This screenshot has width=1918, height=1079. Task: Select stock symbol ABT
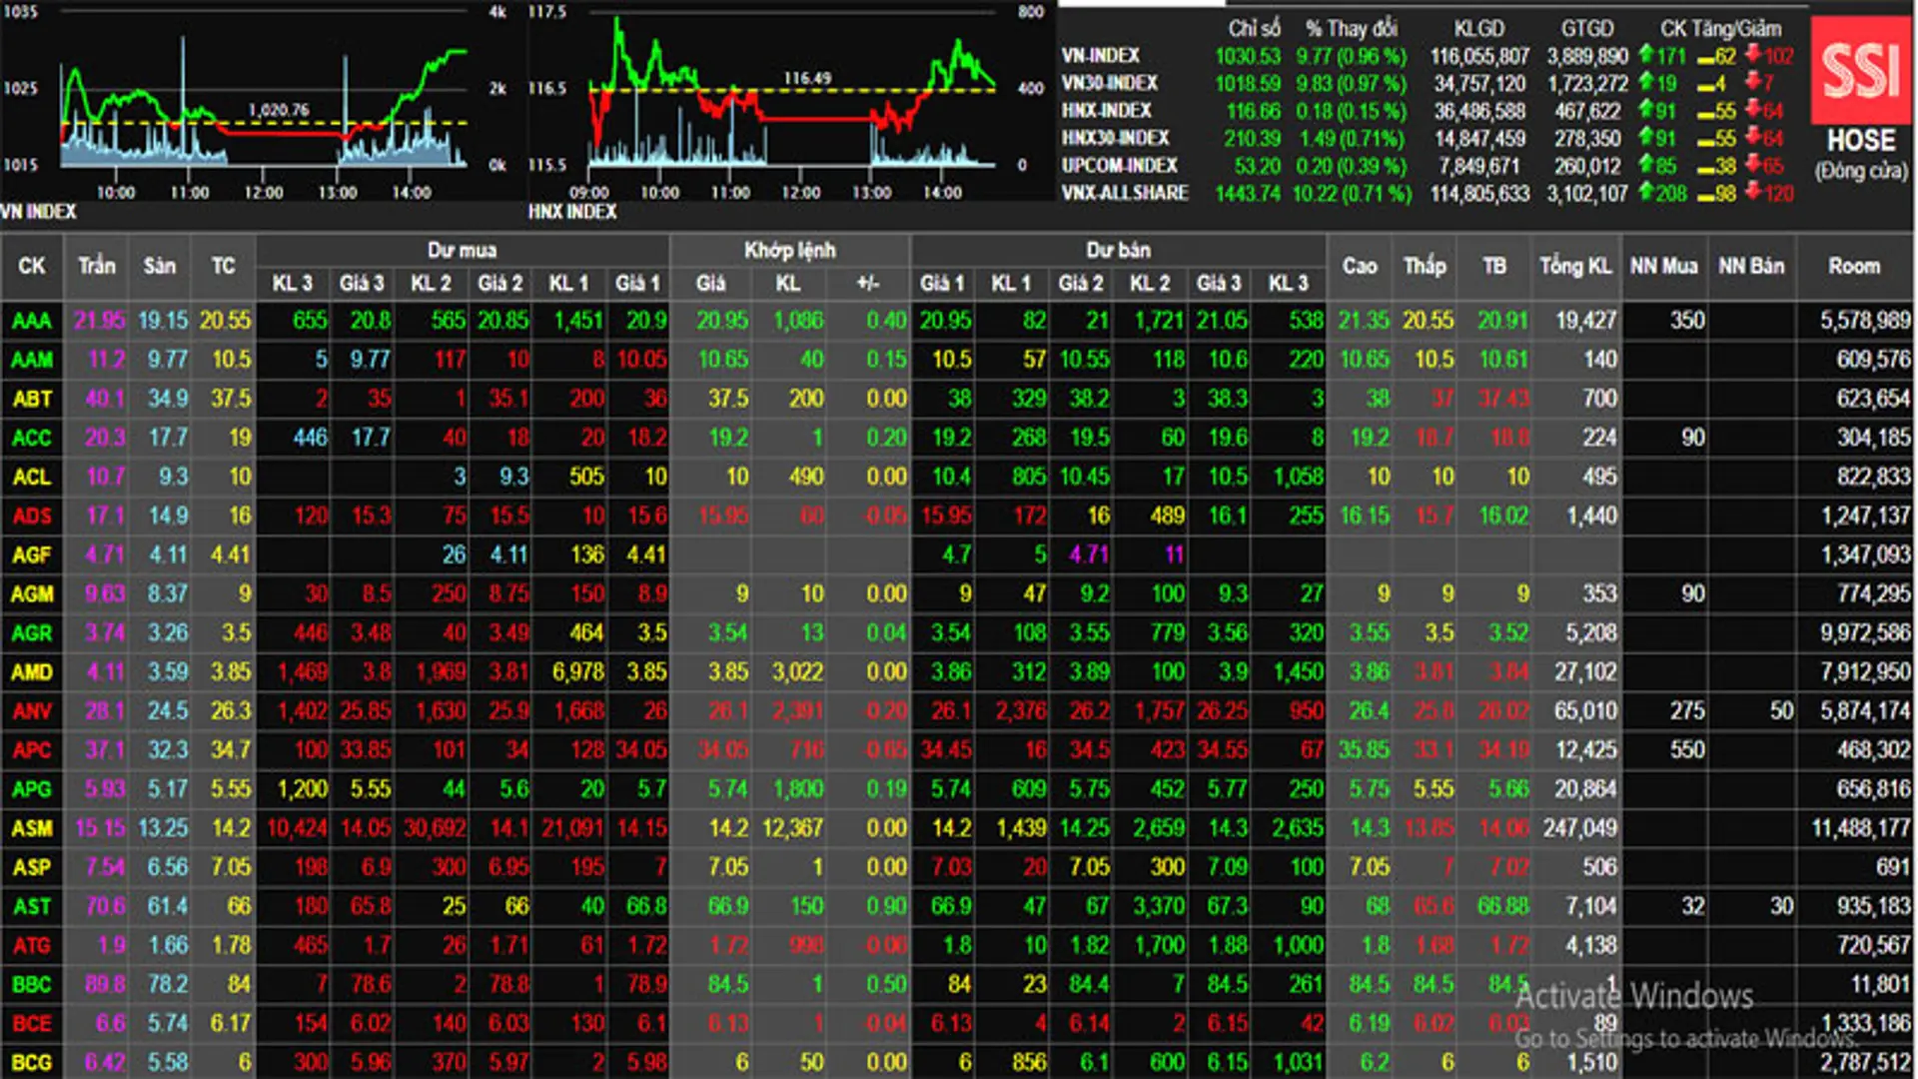coord(32,399)
